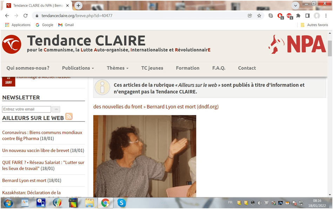This screenshot has height=209, width=333.
Task: Close the Tendance CLAIRE tab
Action: pos(67,6)
